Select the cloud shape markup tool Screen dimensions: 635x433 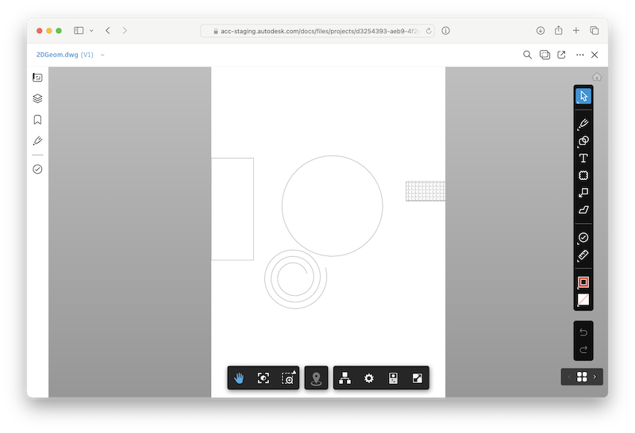pos(583,175)
